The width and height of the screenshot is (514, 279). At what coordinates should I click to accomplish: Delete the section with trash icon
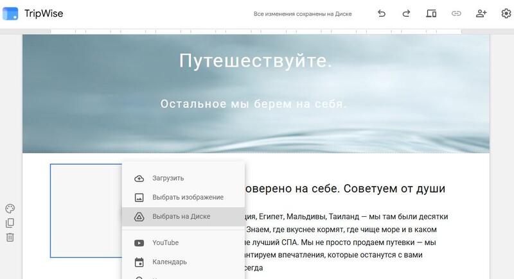pos(10,237)
